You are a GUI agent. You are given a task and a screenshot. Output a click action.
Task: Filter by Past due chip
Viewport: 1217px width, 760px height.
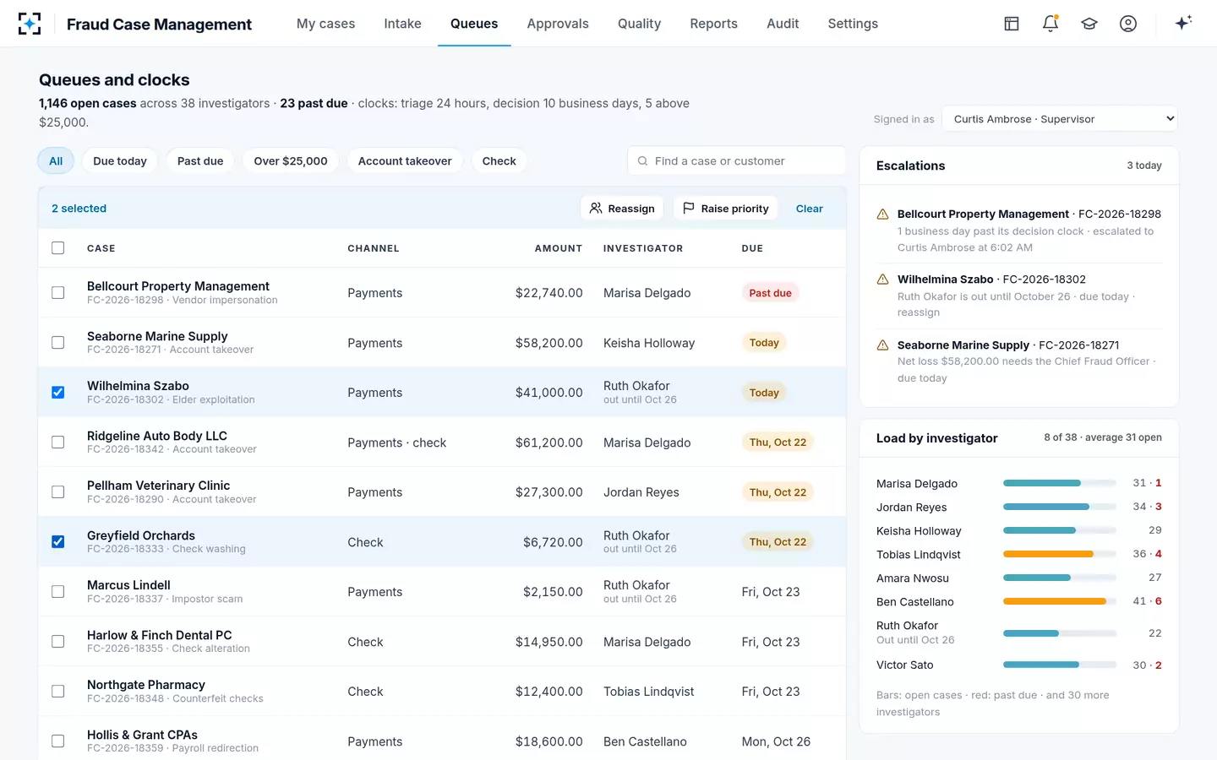pyautogui.click(x=200, y=160)
